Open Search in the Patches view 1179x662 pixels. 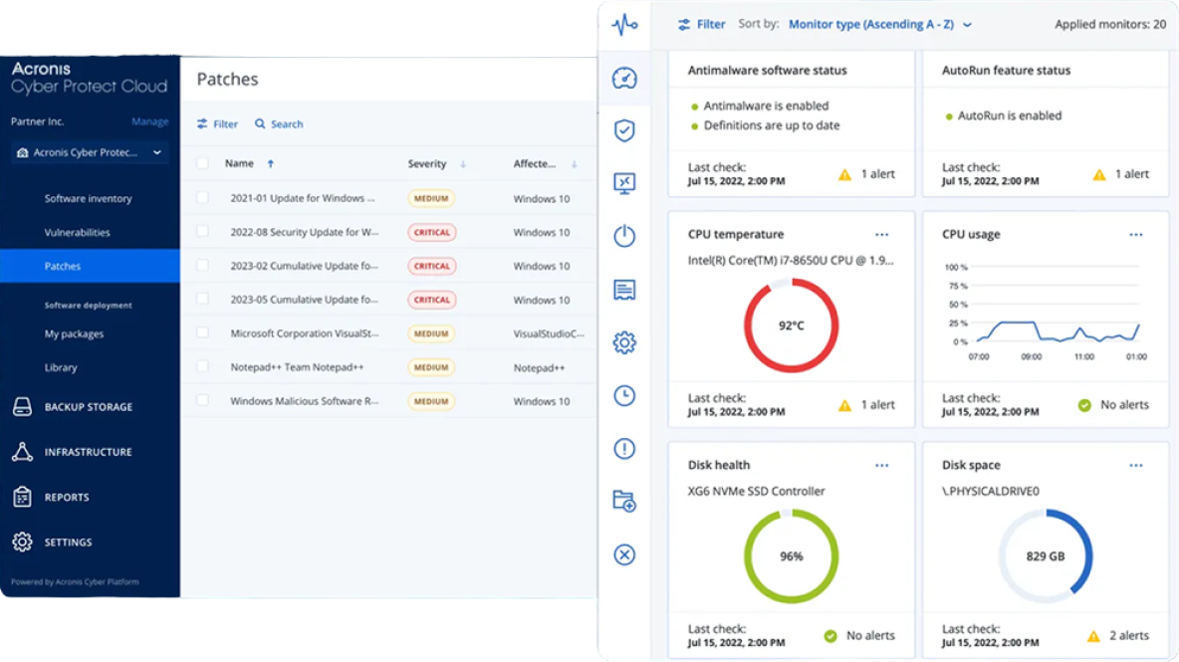pos(279,123)
